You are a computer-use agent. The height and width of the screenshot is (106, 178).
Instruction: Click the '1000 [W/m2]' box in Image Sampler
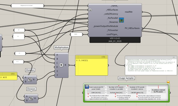(96, 93)
